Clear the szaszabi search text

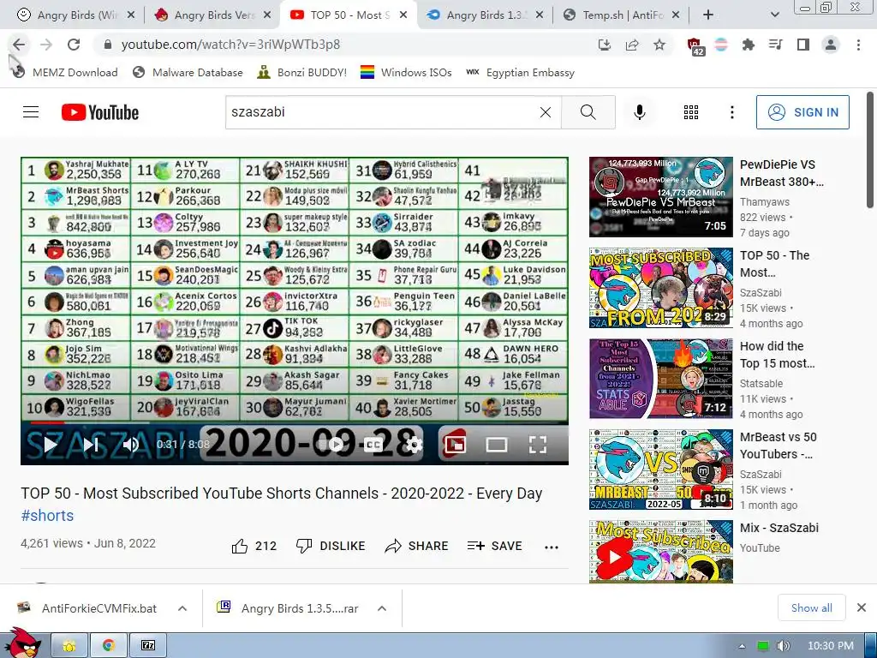[546, 112]
